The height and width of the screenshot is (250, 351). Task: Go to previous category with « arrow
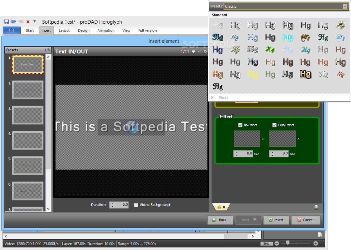(x=199, y=51)
